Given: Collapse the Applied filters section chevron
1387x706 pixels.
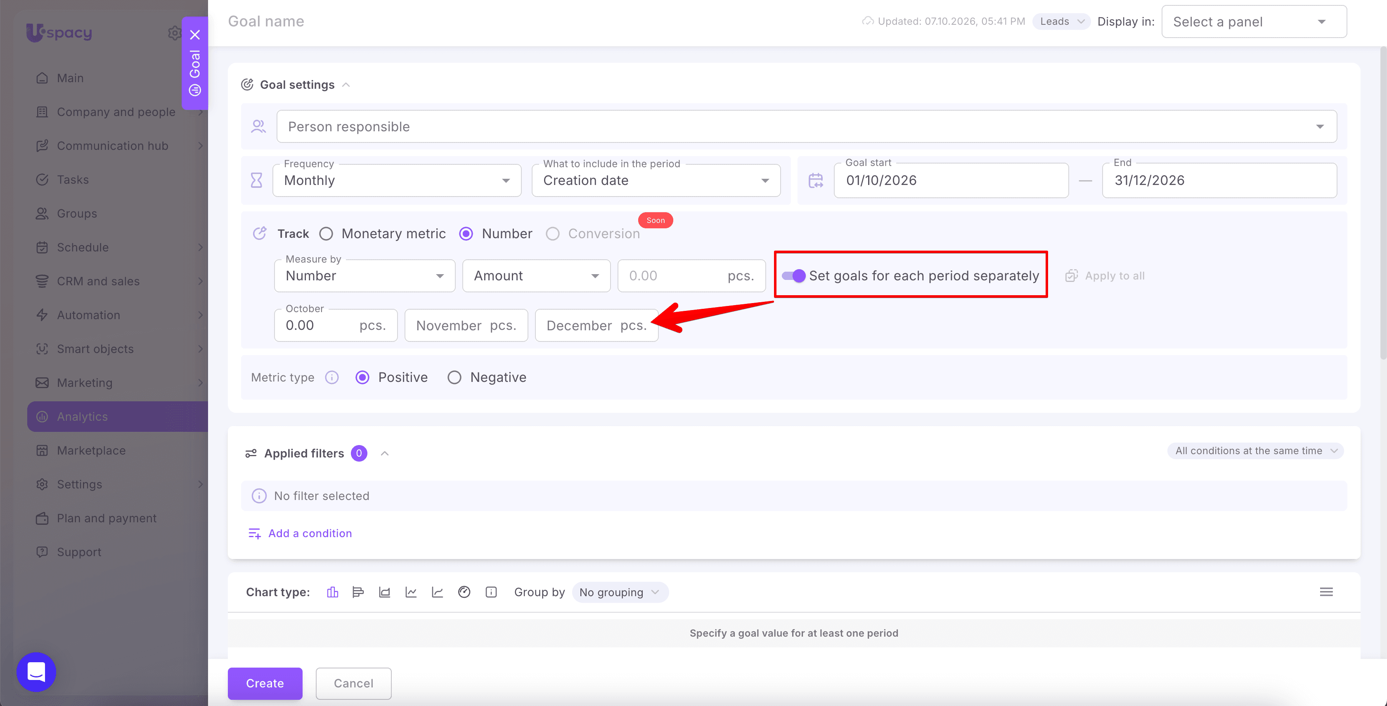Looking at the screenshot, I should [384, 453].
